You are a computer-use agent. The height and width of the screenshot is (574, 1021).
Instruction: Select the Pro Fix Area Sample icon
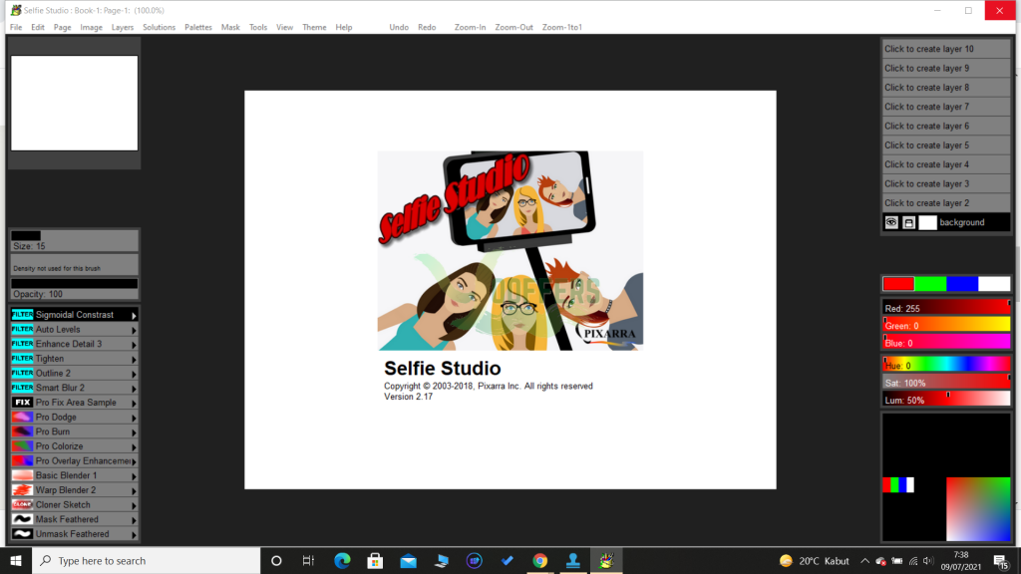click(x=22, y=403)
